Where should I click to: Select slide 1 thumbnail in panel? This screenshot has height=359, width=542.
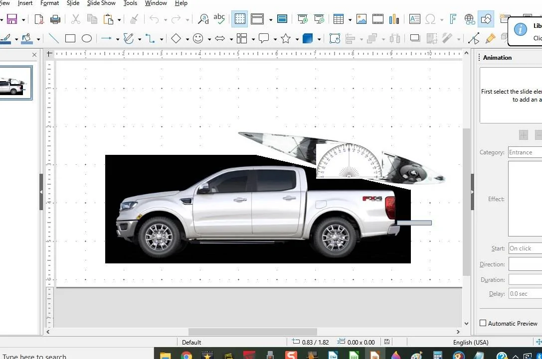click(15, 83)
